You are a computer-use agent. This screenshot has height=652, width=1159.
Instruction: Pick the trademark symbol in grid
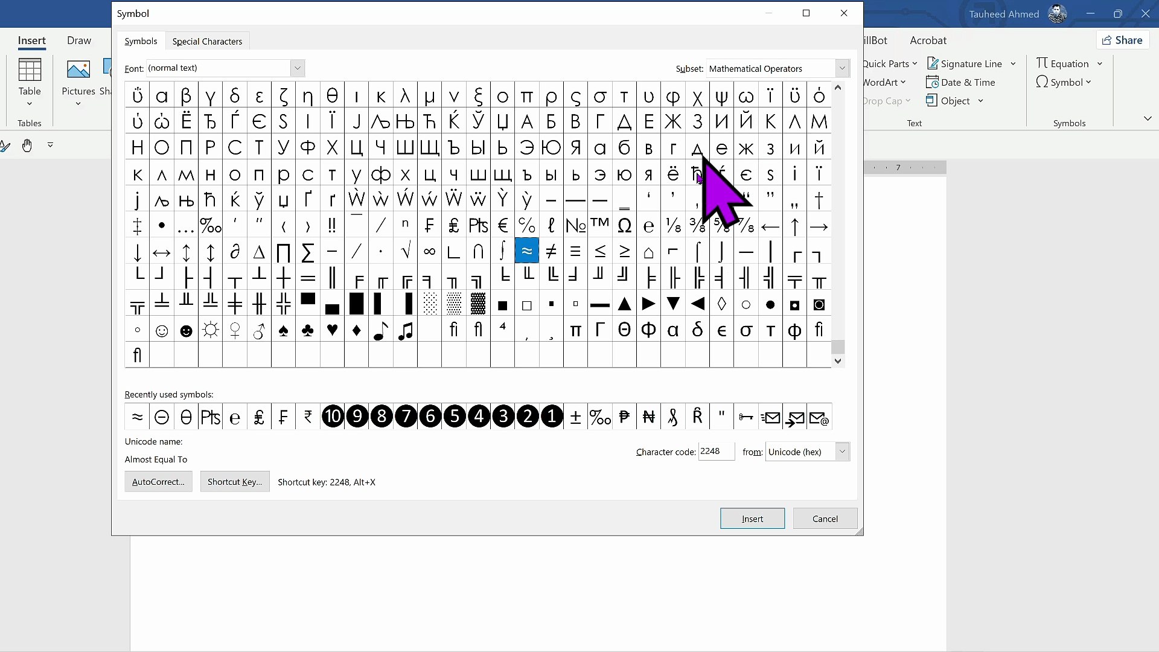599,225
